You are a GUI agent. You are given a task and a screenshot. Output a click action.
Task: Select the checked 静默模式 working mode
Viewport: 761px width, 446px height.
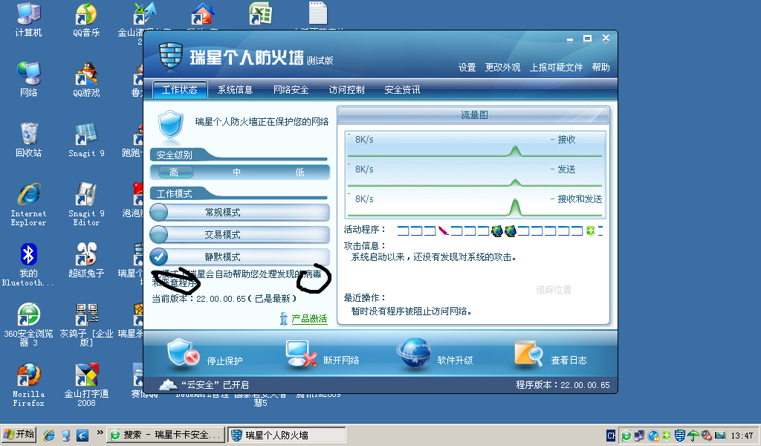point(239,257)
